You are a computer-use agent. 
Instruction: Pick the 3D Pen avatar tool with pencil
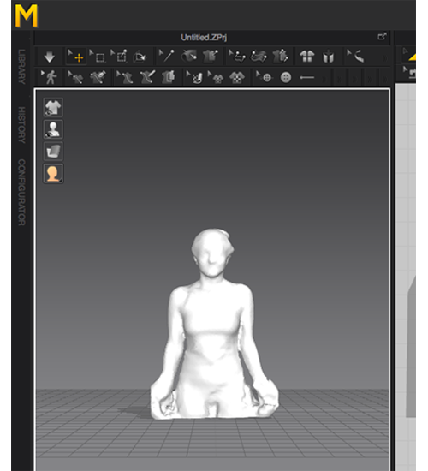[147, 77]
